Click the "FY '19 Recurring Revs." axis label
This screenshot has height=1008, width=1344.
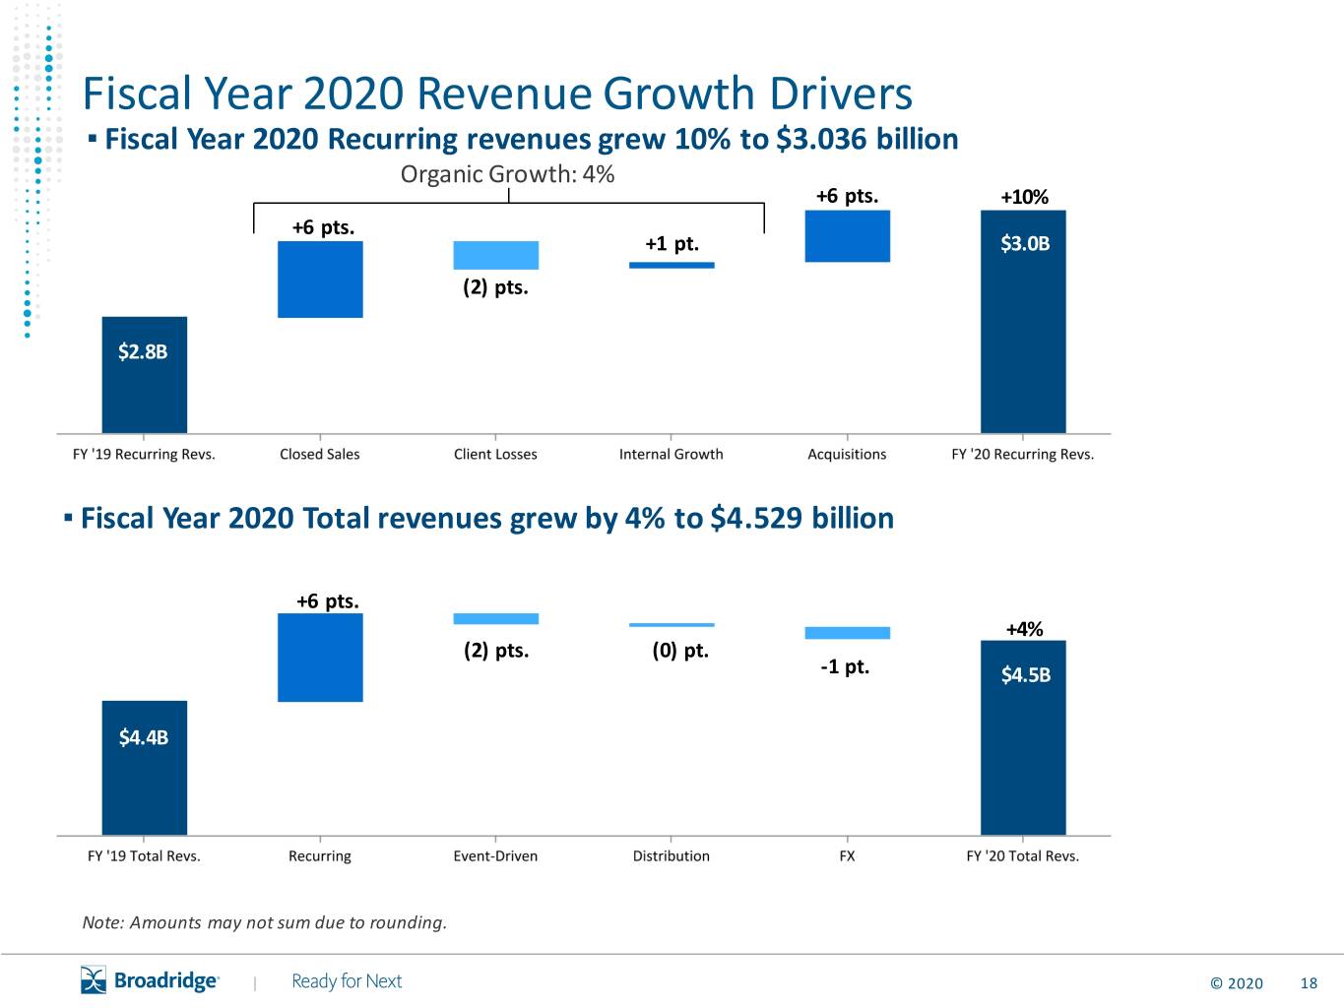[144, 454]
